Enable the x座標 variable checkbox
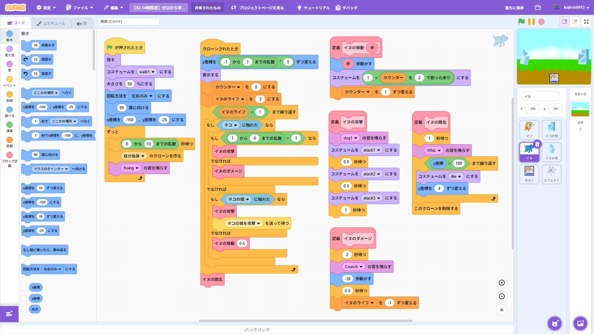Viewport: 594px width, 334px height. [x=24, y=287]
